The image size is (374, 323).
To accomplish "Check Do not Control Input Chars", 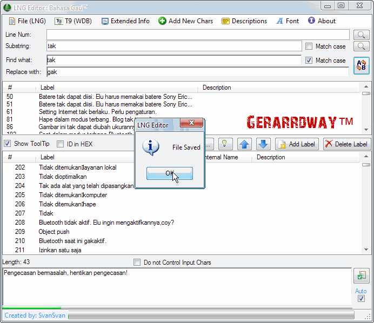I will coord(137,263).
